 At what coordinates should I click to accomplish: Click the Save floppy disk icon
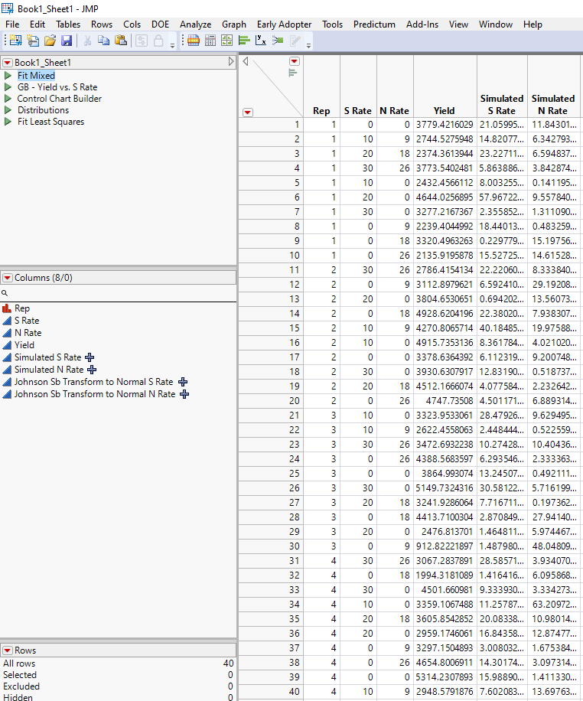pyautogui.click(x=67, y=41)
